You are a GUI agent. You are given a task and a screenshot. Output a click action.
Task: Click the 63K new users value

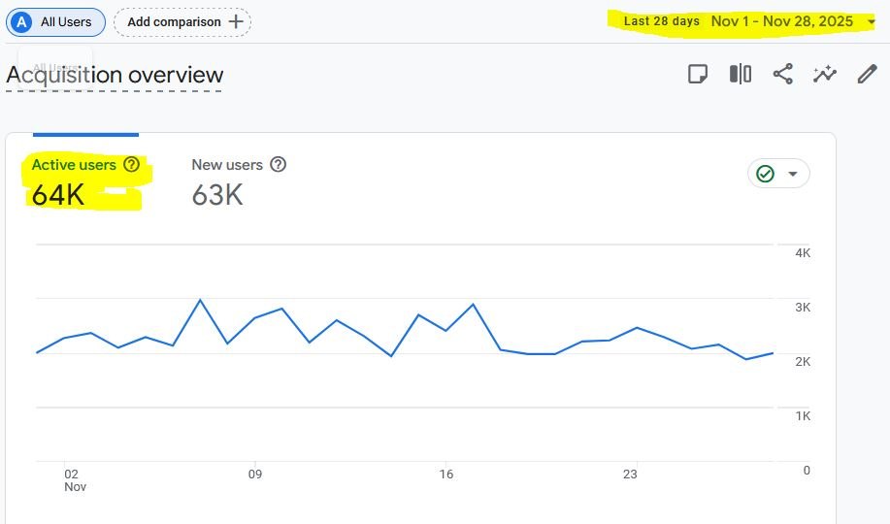pyautogui.click(x=217, y=195)
